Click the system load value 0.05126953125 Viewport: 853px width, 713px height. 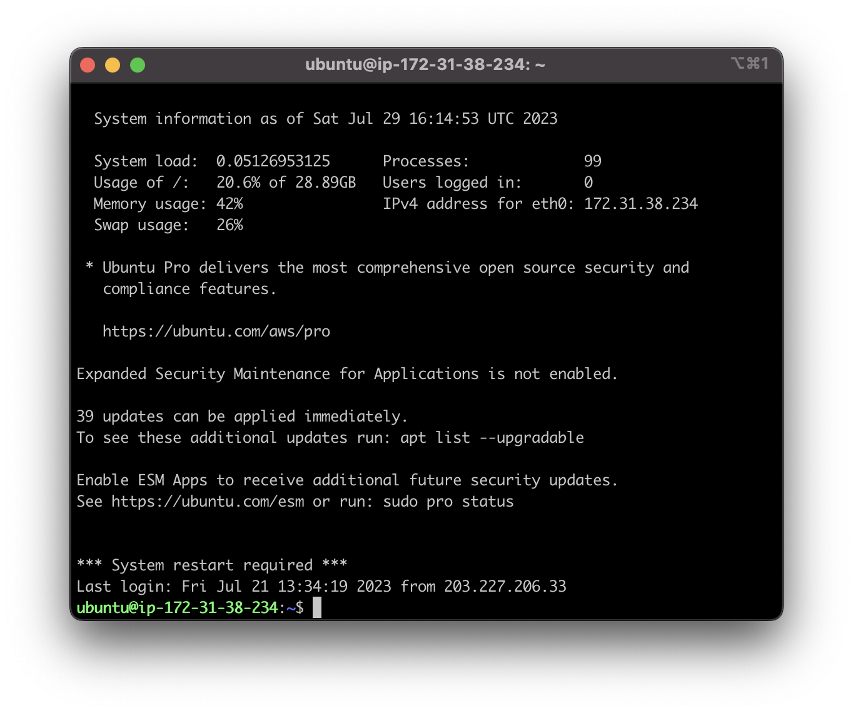pos(273,161)
